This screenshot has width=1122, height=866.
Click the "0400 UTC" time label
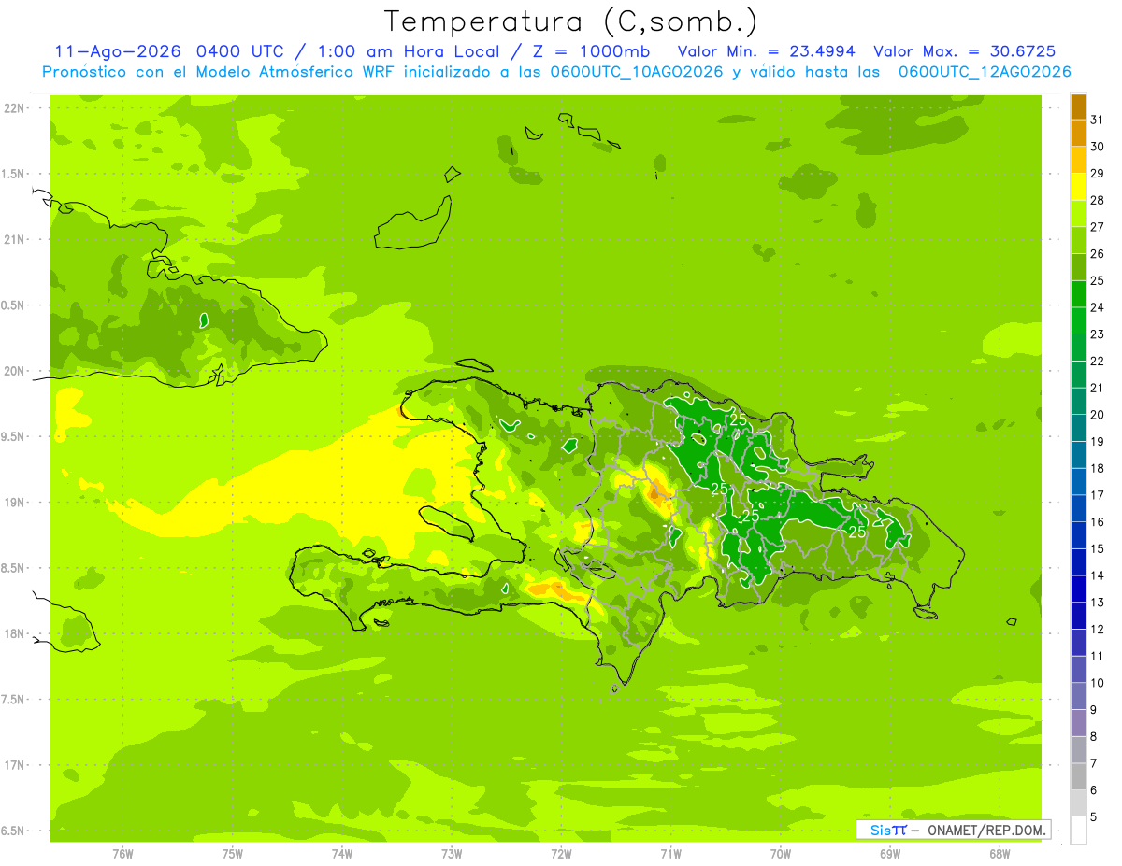point(241,51)
